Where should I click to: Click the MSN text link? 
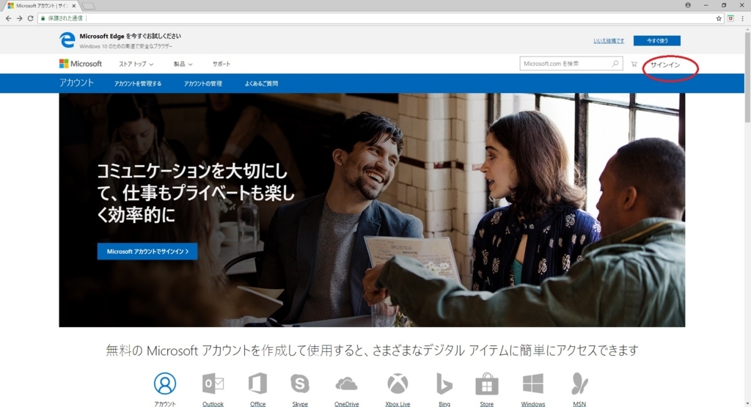coord(579,404)
